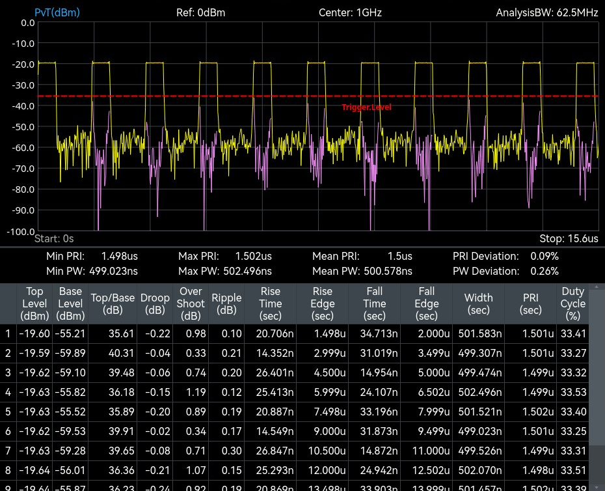Click the -0.06 droop cell

[x=155, y=372]
